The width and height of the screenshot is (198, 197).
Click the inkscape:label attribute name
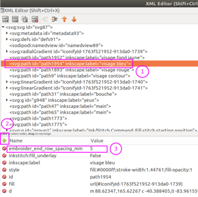click(x=24, y=163)
